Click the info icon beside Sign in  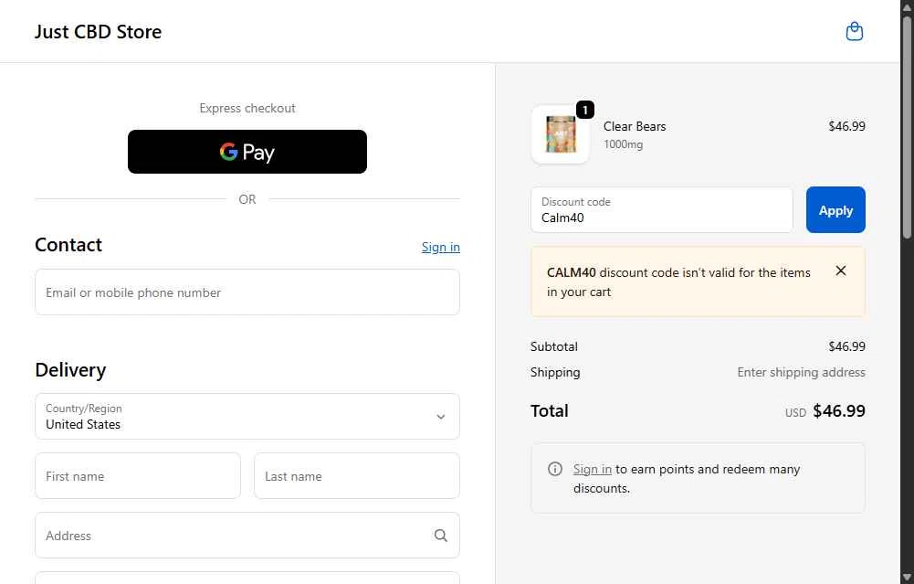pos(555,469)
